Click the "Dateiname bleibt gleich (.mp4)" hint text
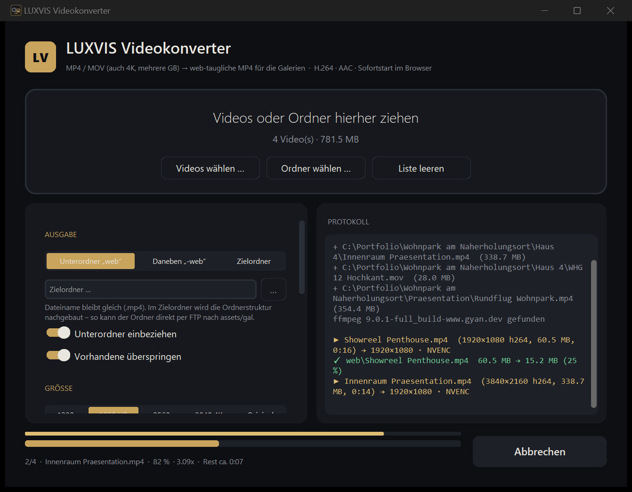This screenshot has width=632, height=492. coord(158,312)
